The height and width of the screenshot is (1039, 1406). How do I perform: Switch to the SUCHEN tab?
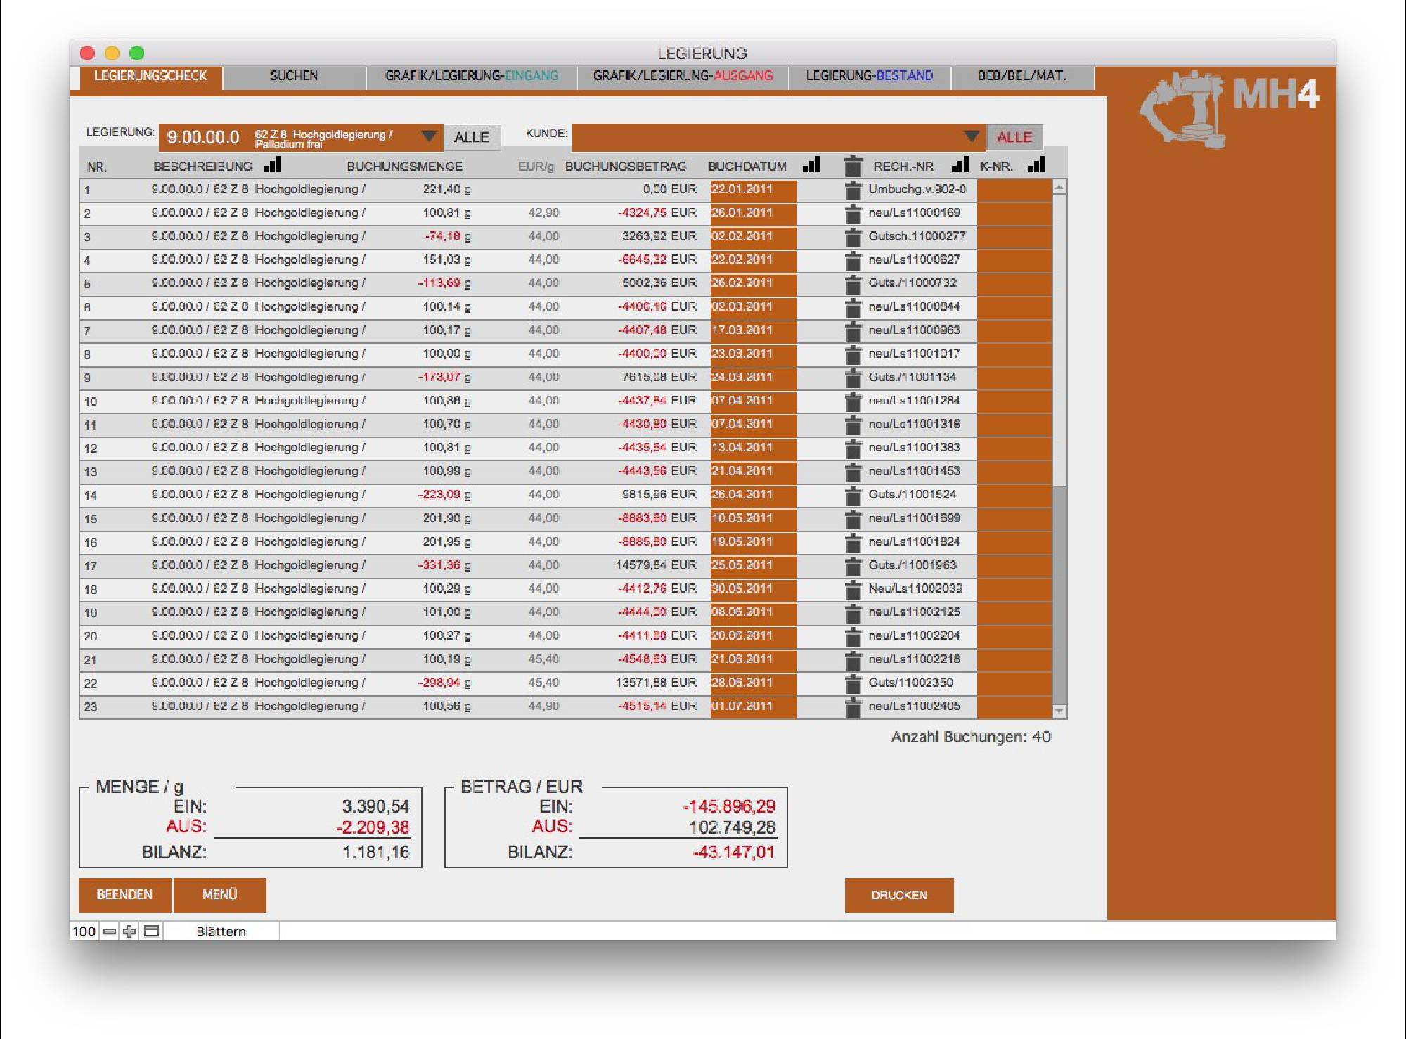[294, 76]
